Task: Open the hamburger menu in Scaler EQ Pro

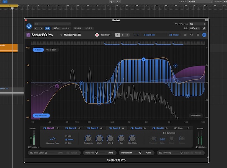Action: coord(198,35)
